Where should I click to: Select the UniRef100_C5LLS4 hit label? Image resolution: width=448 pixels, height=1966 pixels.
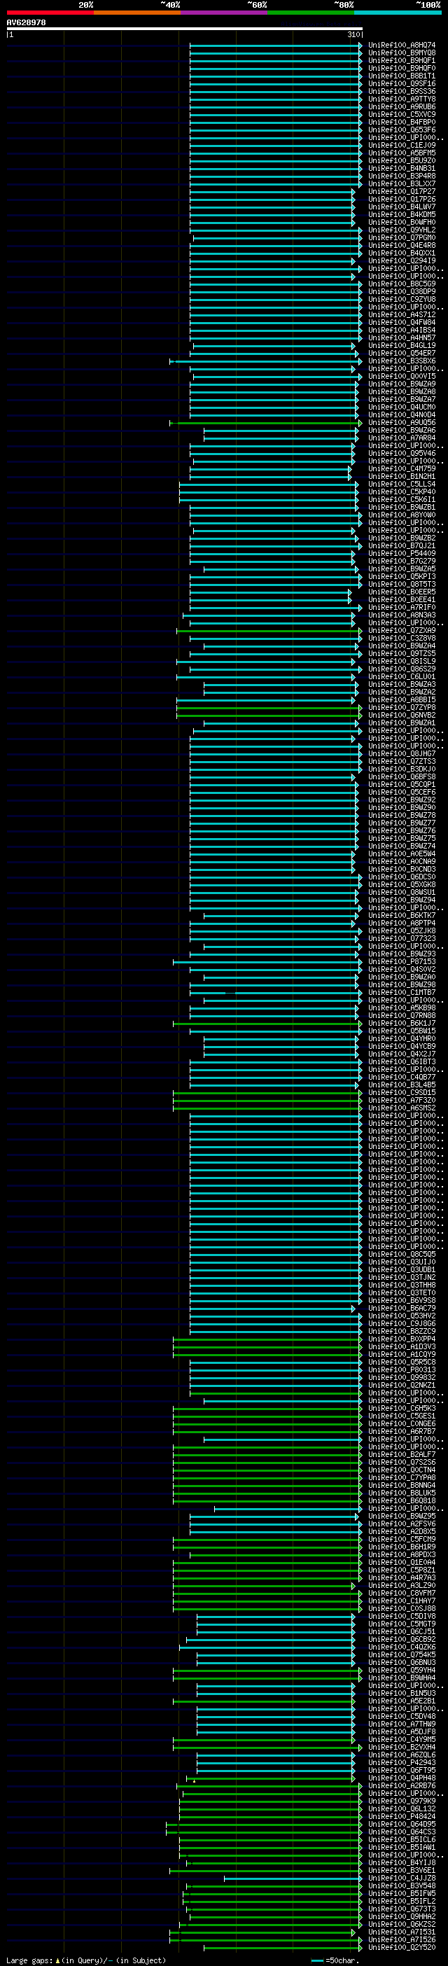402,484
